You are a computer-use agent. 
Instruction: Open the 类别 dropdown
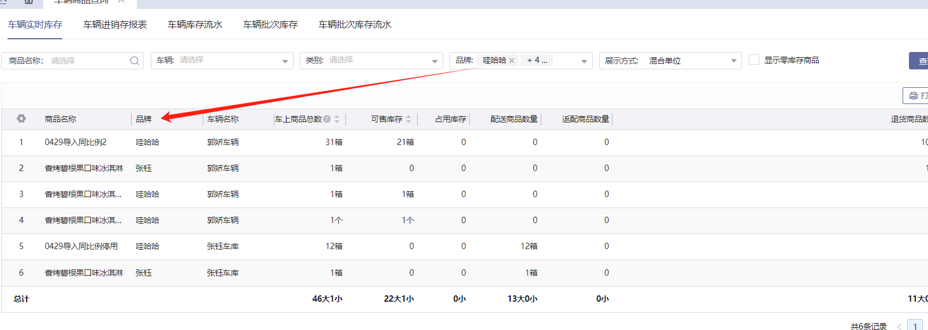[x=435, y=61]
